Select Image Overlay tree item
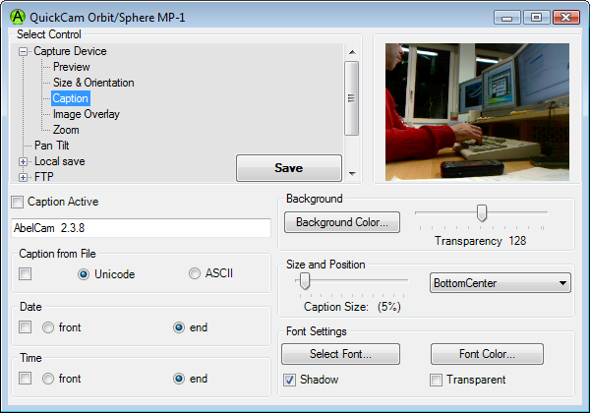This screenshot has width=590, height=413. point(87,114)
